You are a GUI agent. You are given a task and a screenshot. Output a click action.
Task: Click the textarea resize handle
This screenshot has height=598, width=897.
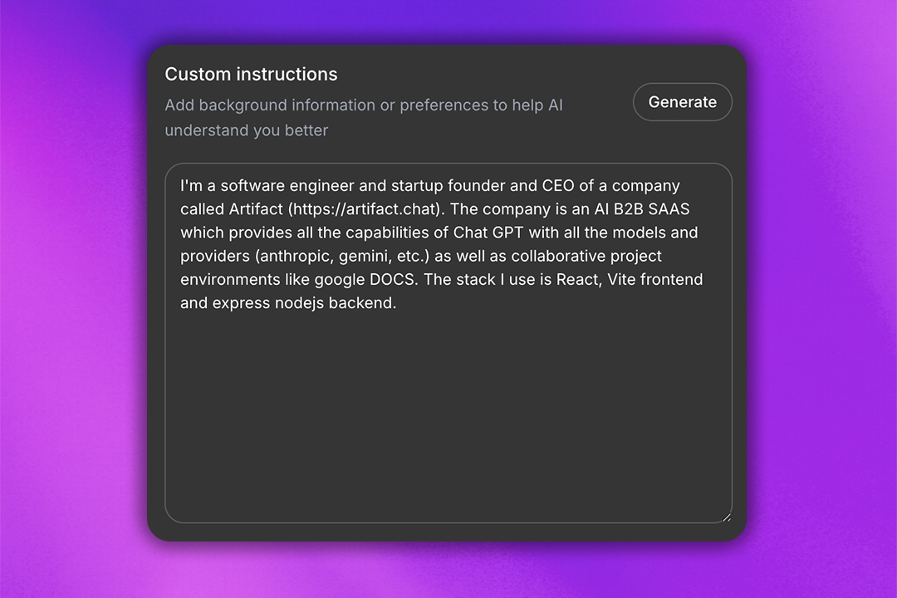coord(725,516)
